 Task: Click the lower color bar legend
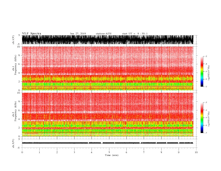tap(202, 118)
